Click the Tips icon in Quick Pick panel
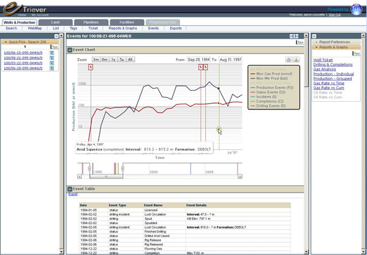 point(54,47)
